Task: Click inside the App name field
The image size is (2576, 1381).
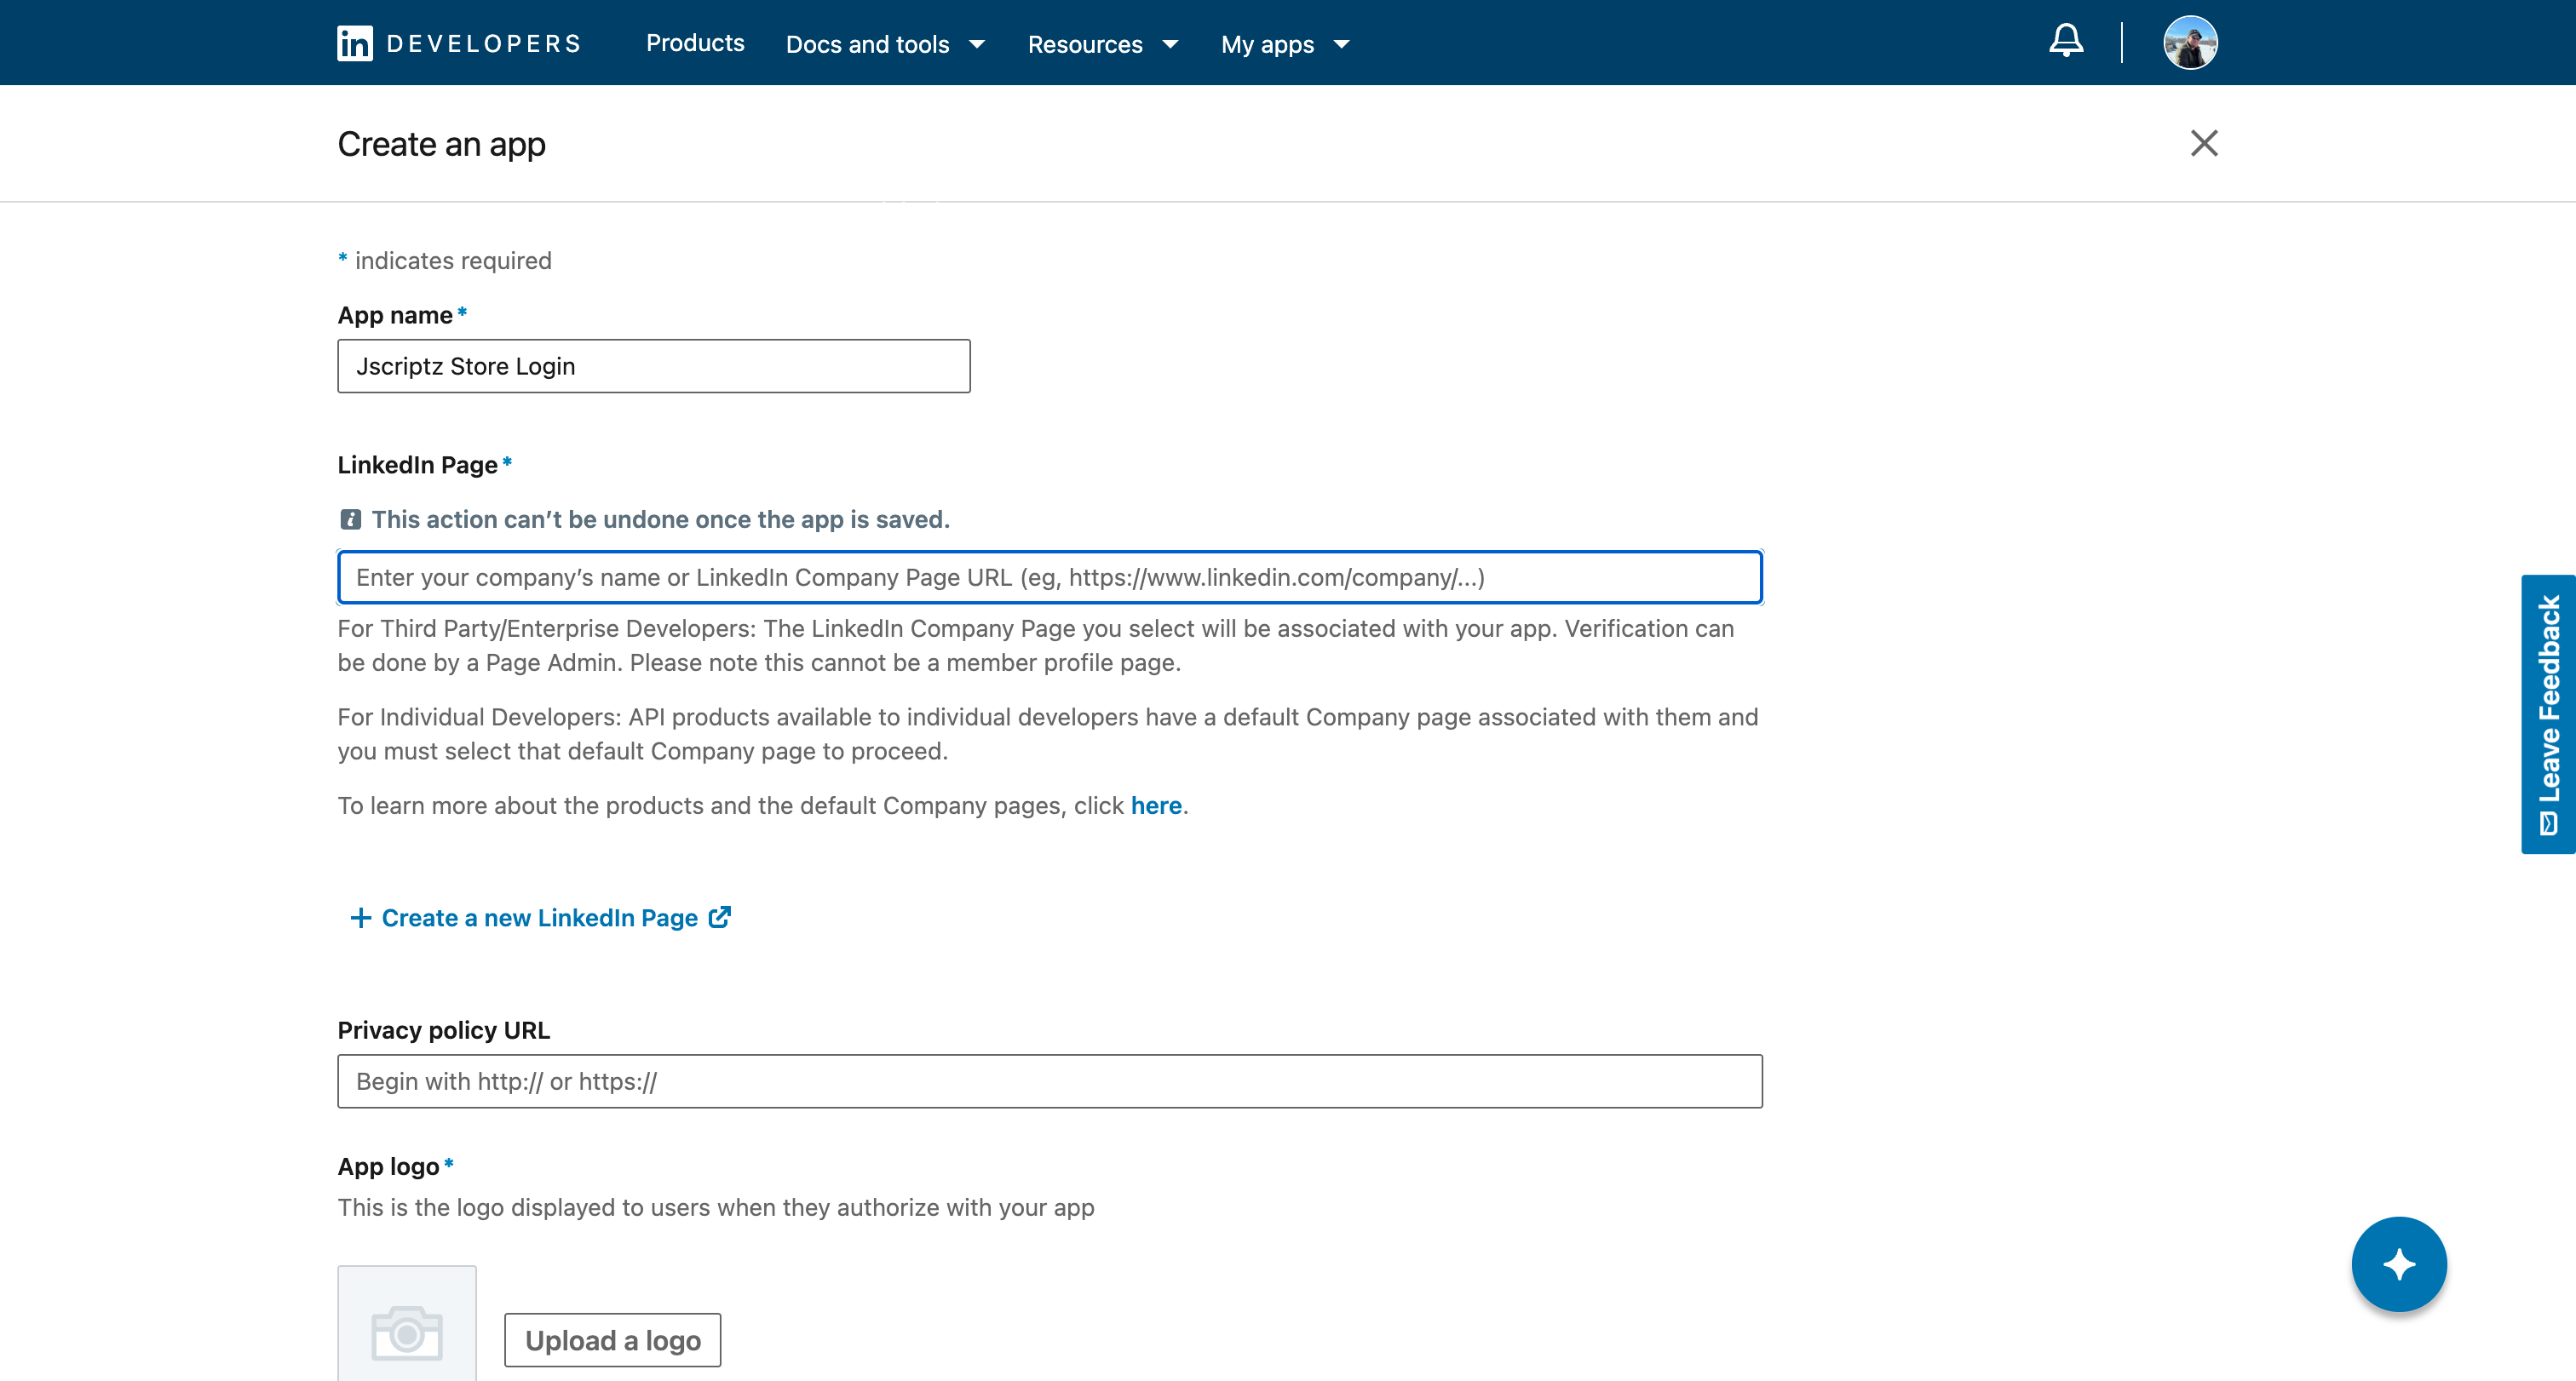Action: pyautogui.click(x=653, y=366)
